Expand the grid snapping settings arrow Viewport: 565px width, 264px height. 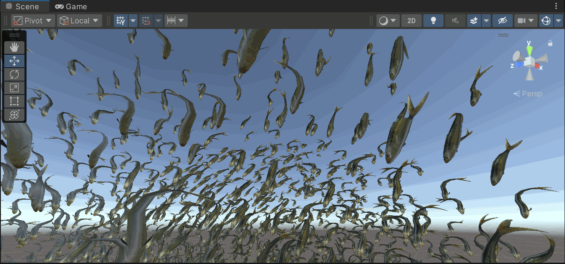coord(158,21)
